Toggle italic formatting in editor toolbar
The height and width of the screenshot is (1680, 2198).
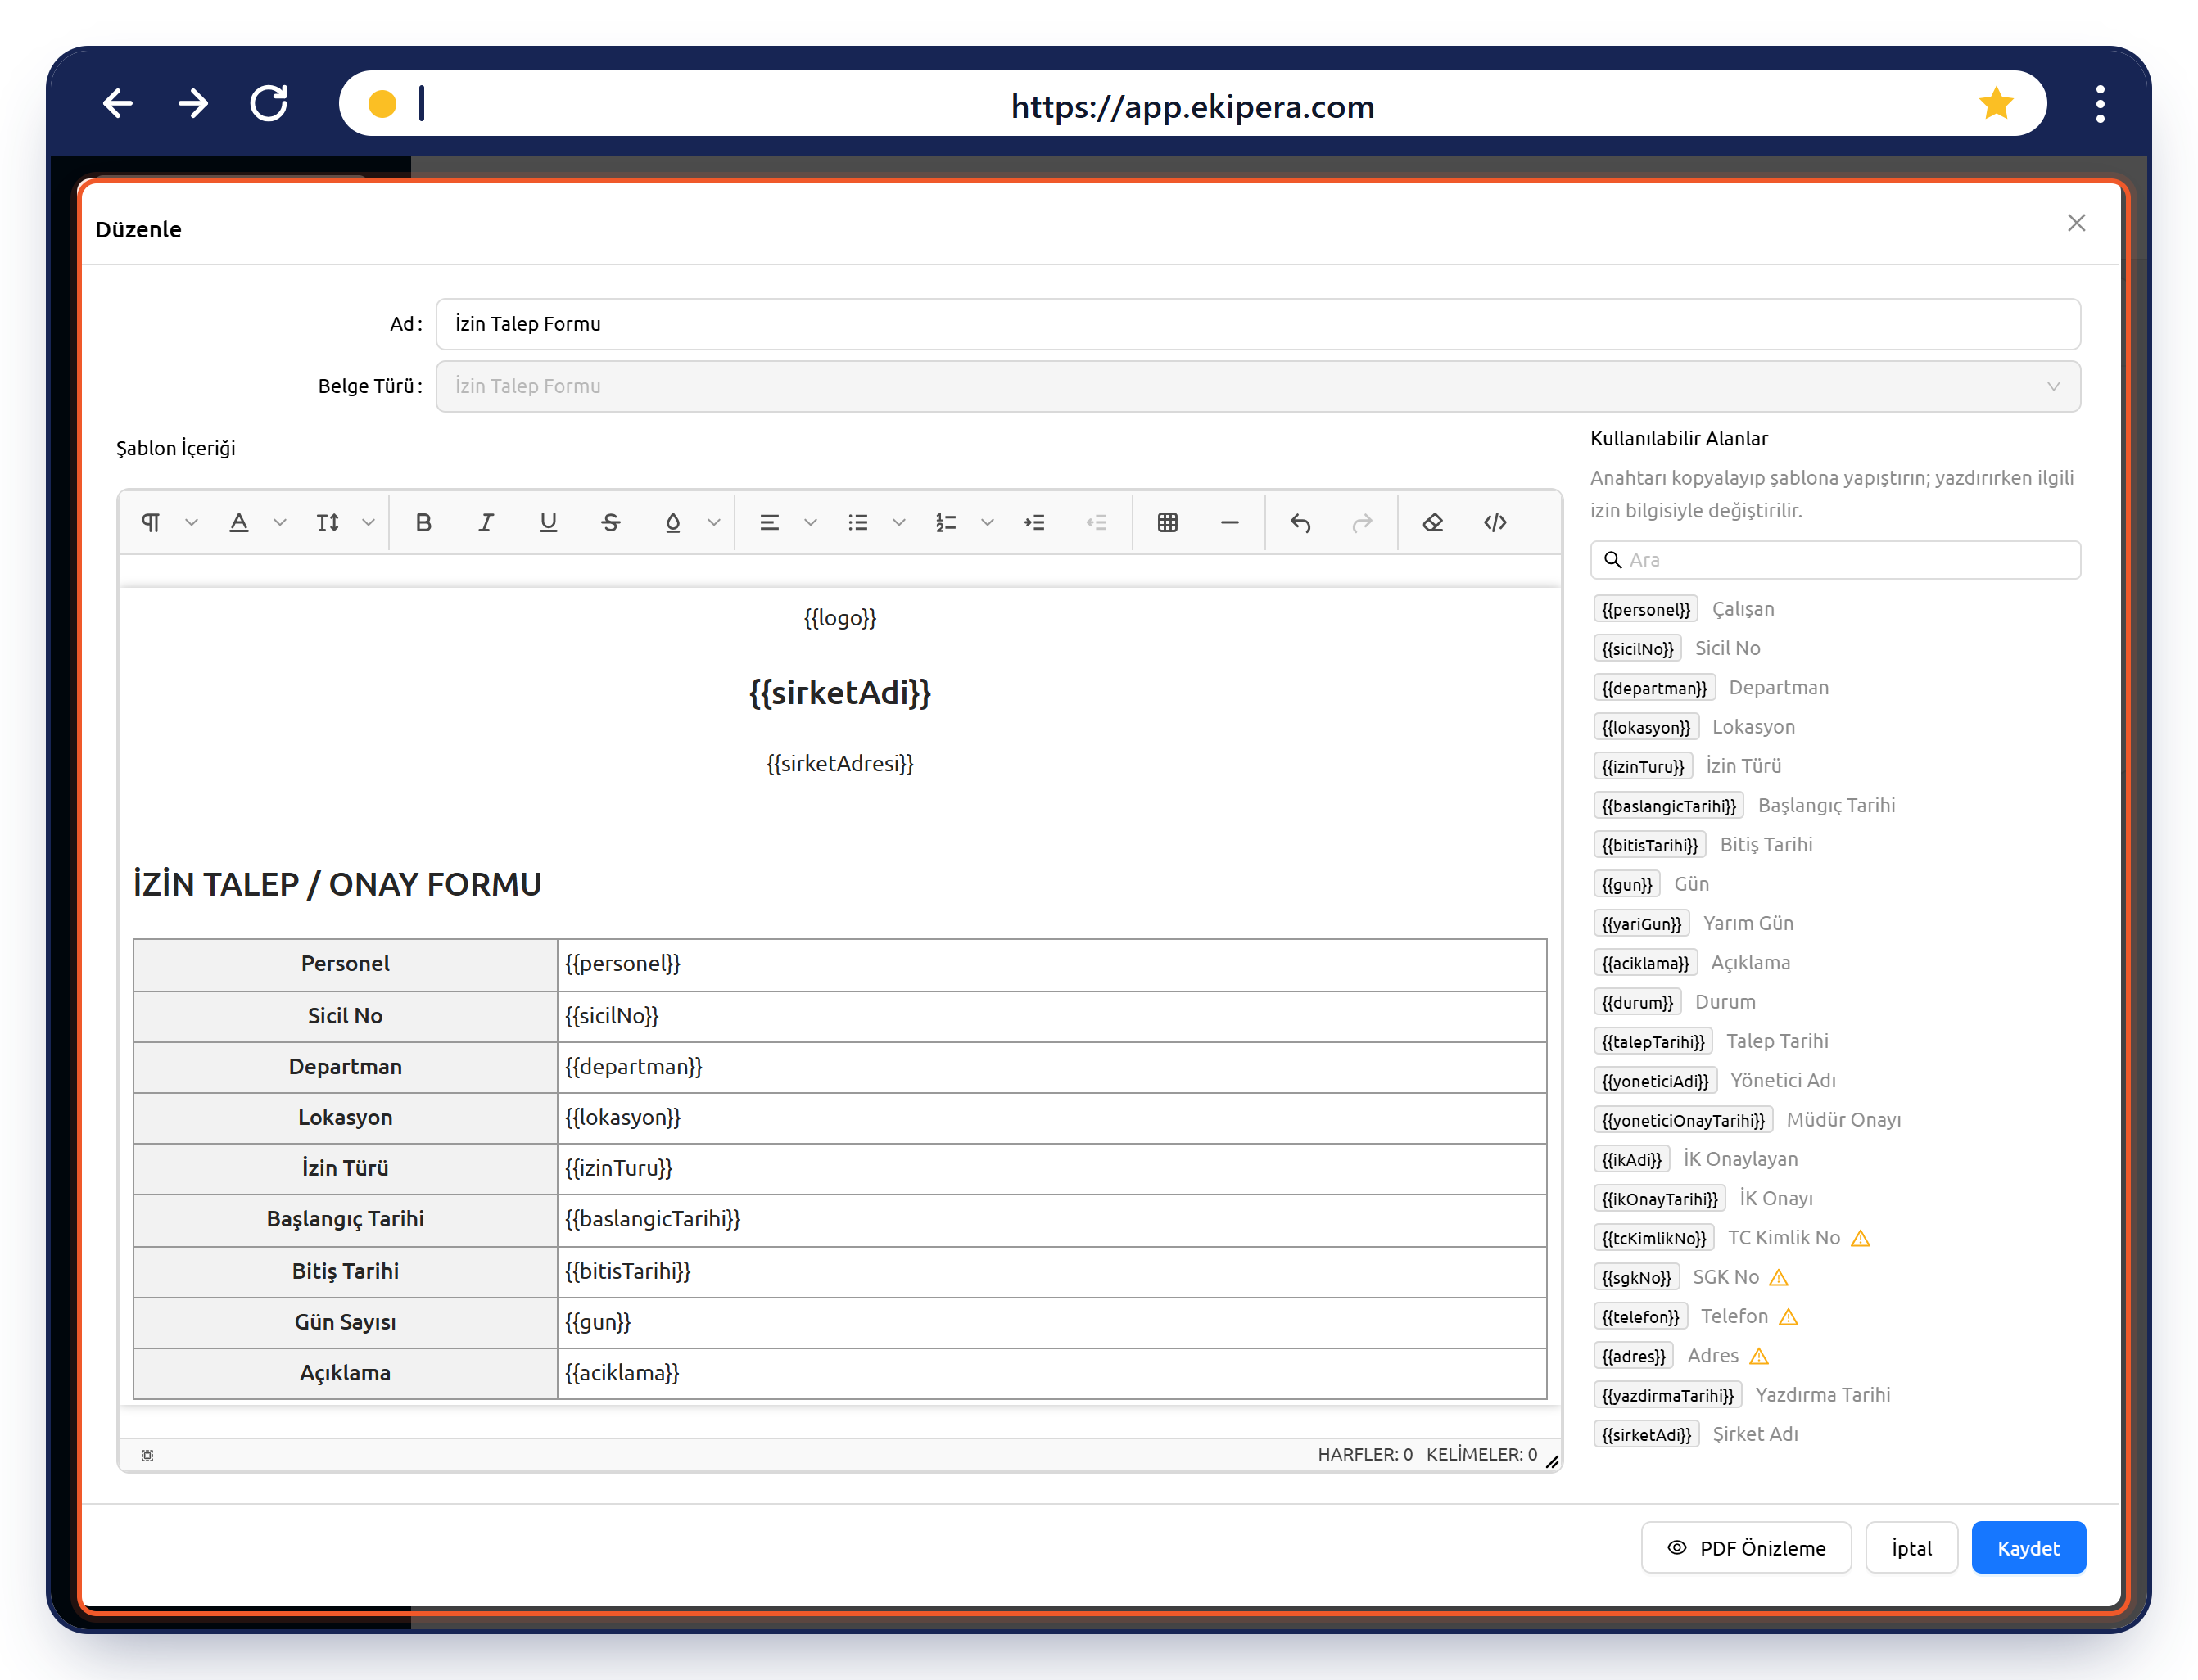click(486, 522)
